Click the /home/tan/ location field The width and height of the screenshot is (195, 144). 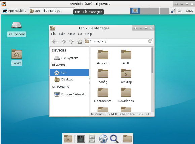tap(119, 41)
